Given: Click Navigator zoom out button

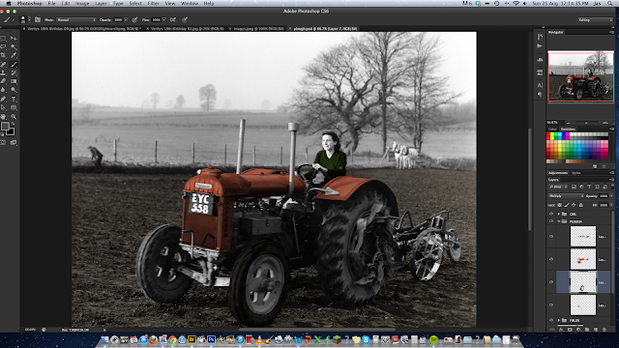Looking at the screenshot, I should point(569,123).
